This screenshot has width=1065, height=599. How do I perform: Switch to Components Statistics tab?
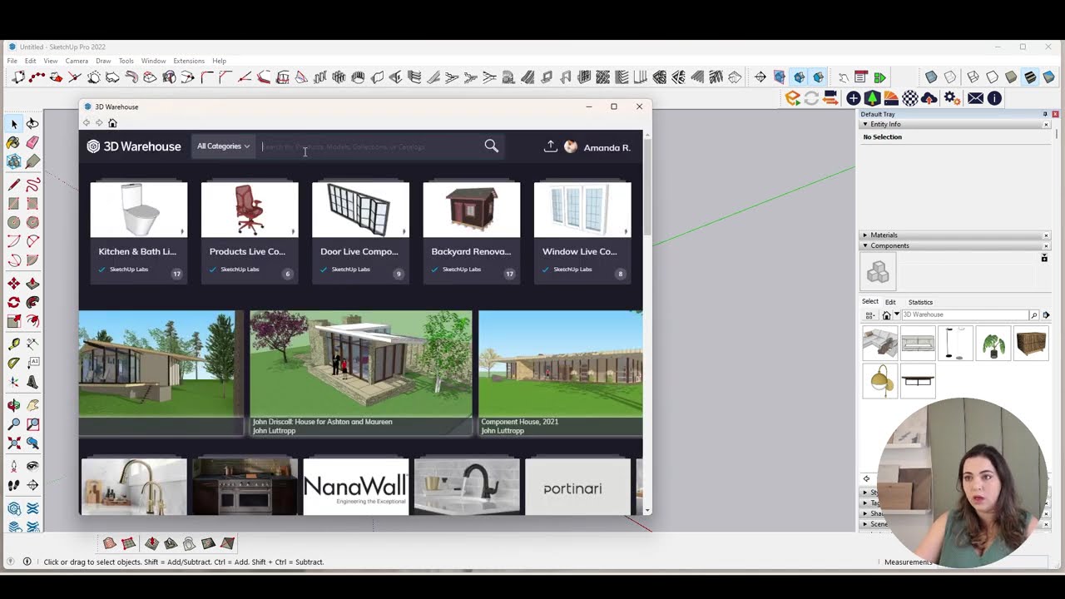click(920, 302)
